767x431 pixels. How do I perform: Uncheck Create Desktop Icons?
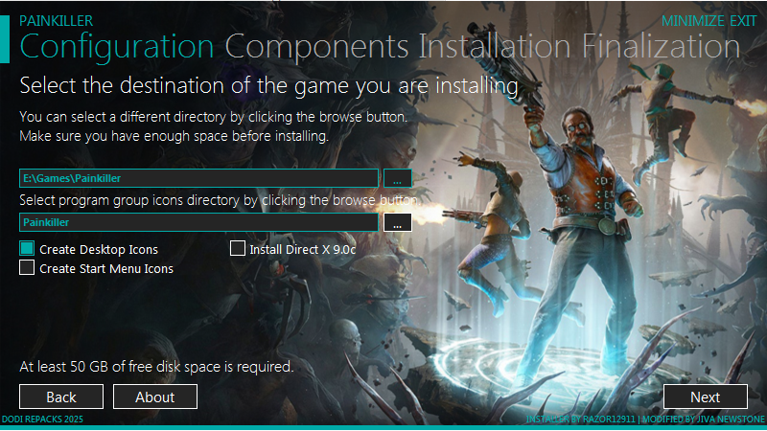point(27,248)
